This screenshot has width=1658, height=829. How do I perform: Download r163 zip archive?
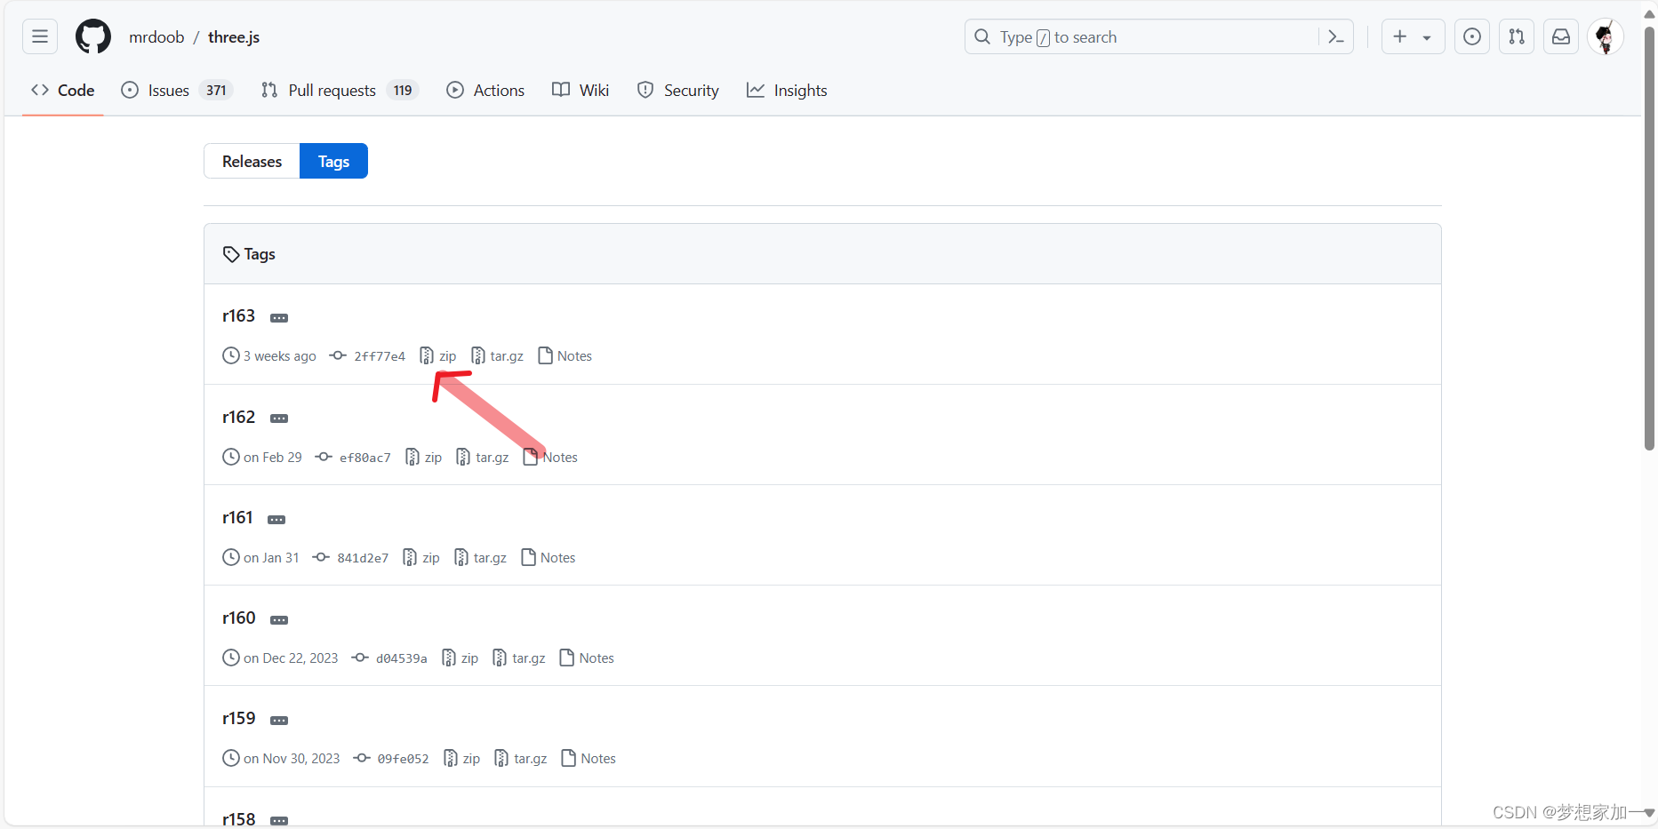click(x=438, y=355)
